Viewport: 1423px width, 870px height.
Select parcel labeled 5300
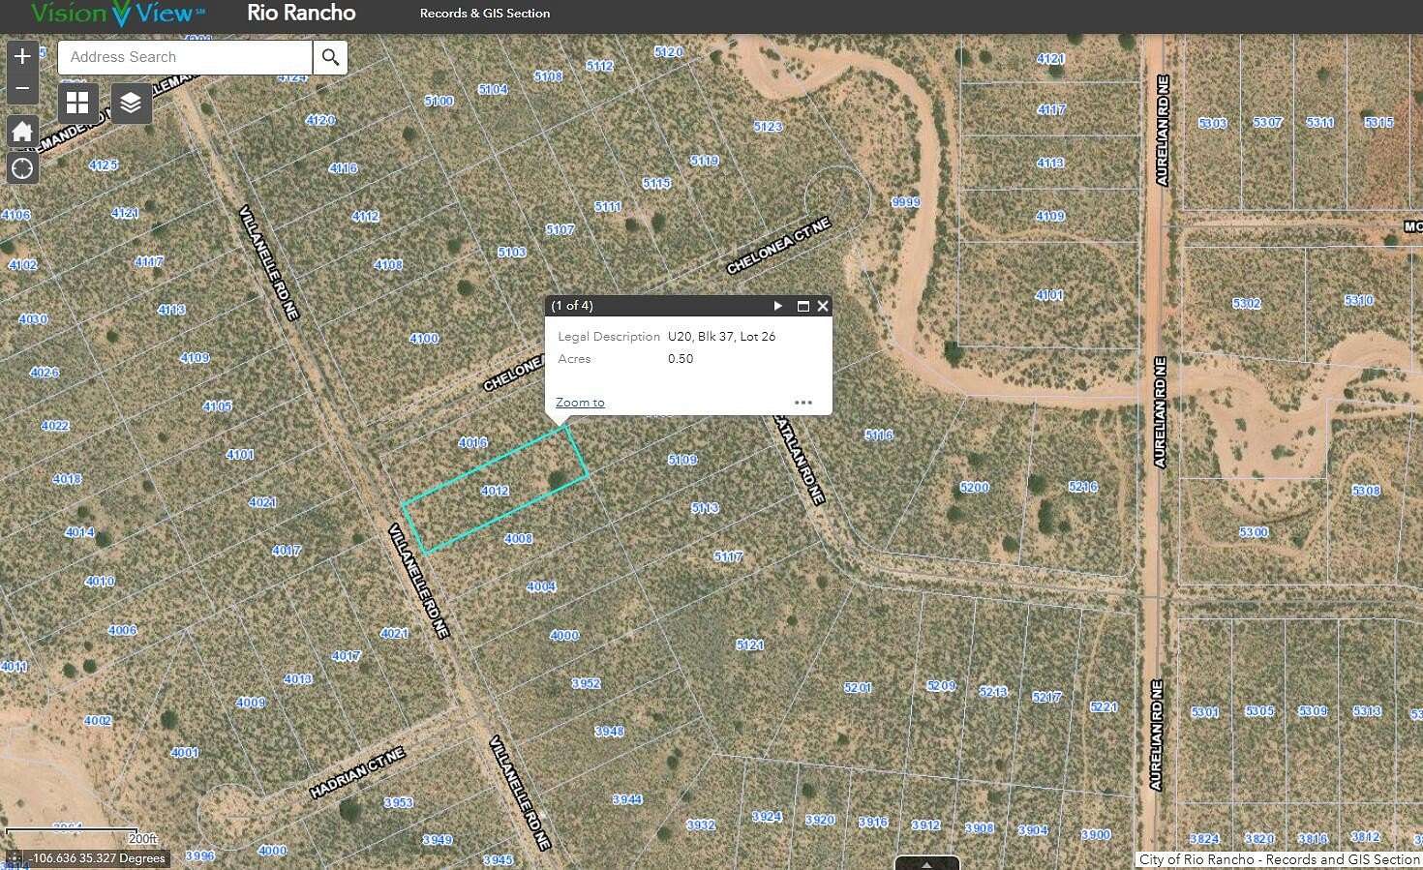pyautogui.click(x=1254, y=533)
